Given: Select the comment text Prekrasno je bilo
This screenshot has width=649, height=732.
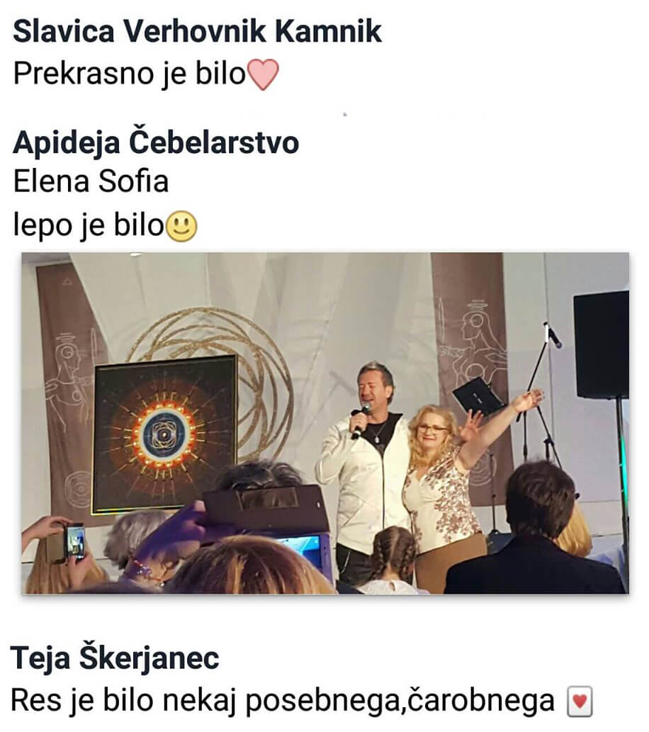Looking at the screenshot, I should coord(130,74).
